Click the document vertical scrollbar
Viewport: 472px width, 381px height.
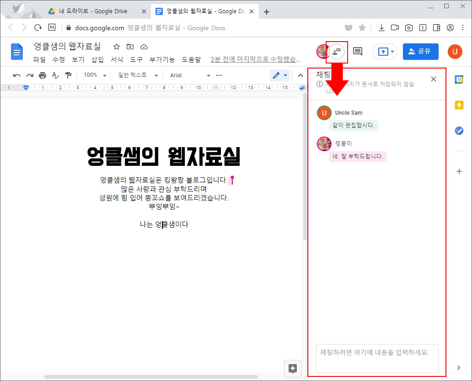click(305, 167)
